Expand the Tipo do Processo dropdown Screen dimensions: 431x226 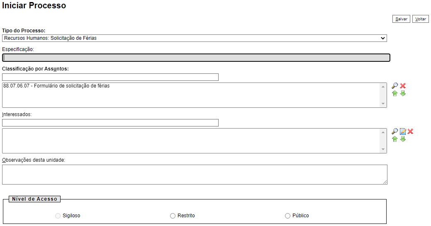click(x=195, y=38)
